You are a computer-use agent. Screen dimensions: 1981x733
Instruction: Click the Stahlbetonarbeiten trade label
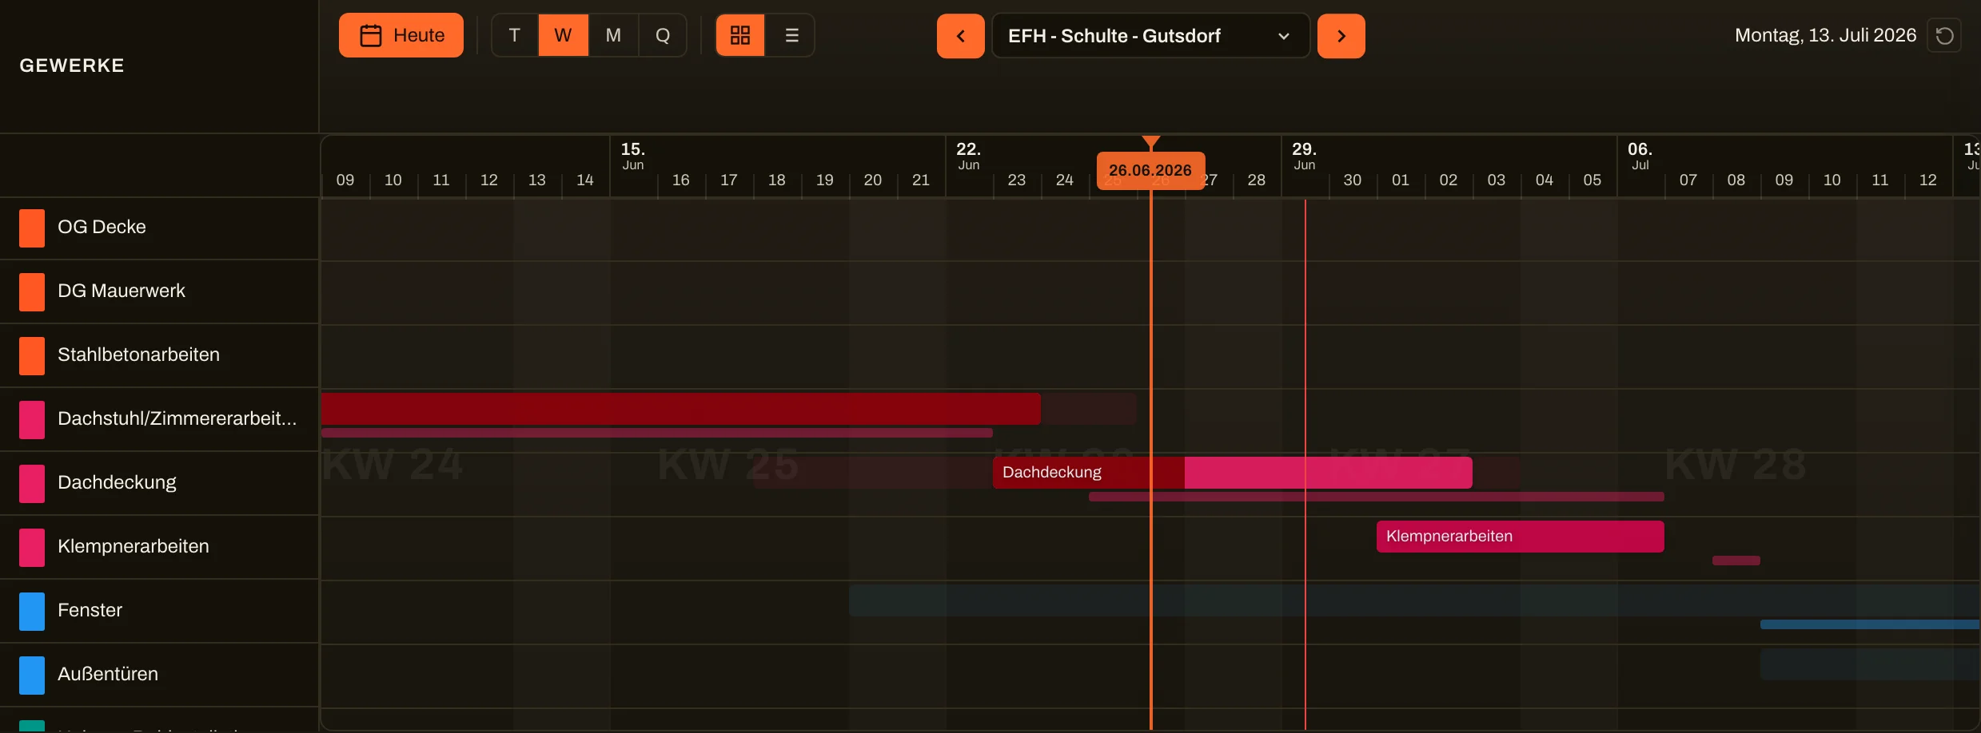(x=138, y=355)
